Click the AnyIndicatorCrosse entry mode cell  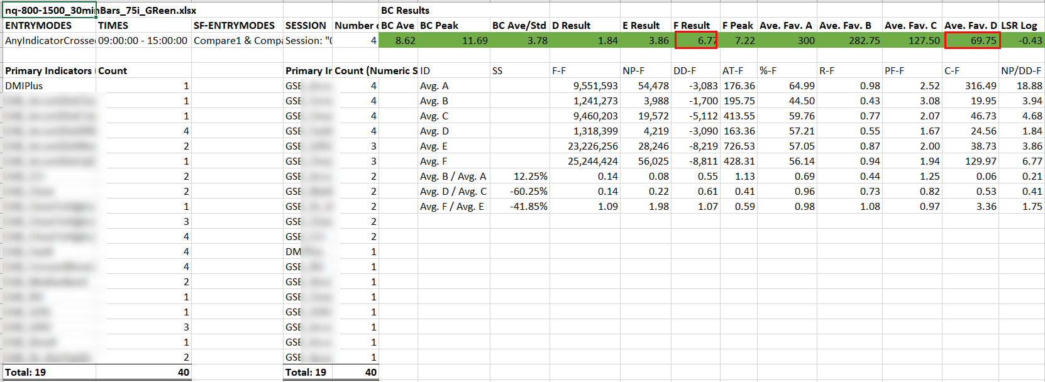coord(49,41)
